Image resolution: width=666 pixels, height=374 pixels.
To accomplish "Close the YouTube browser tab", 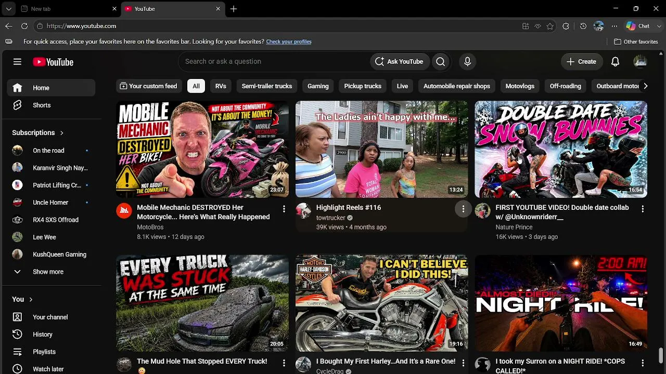I will pos(219,9).
